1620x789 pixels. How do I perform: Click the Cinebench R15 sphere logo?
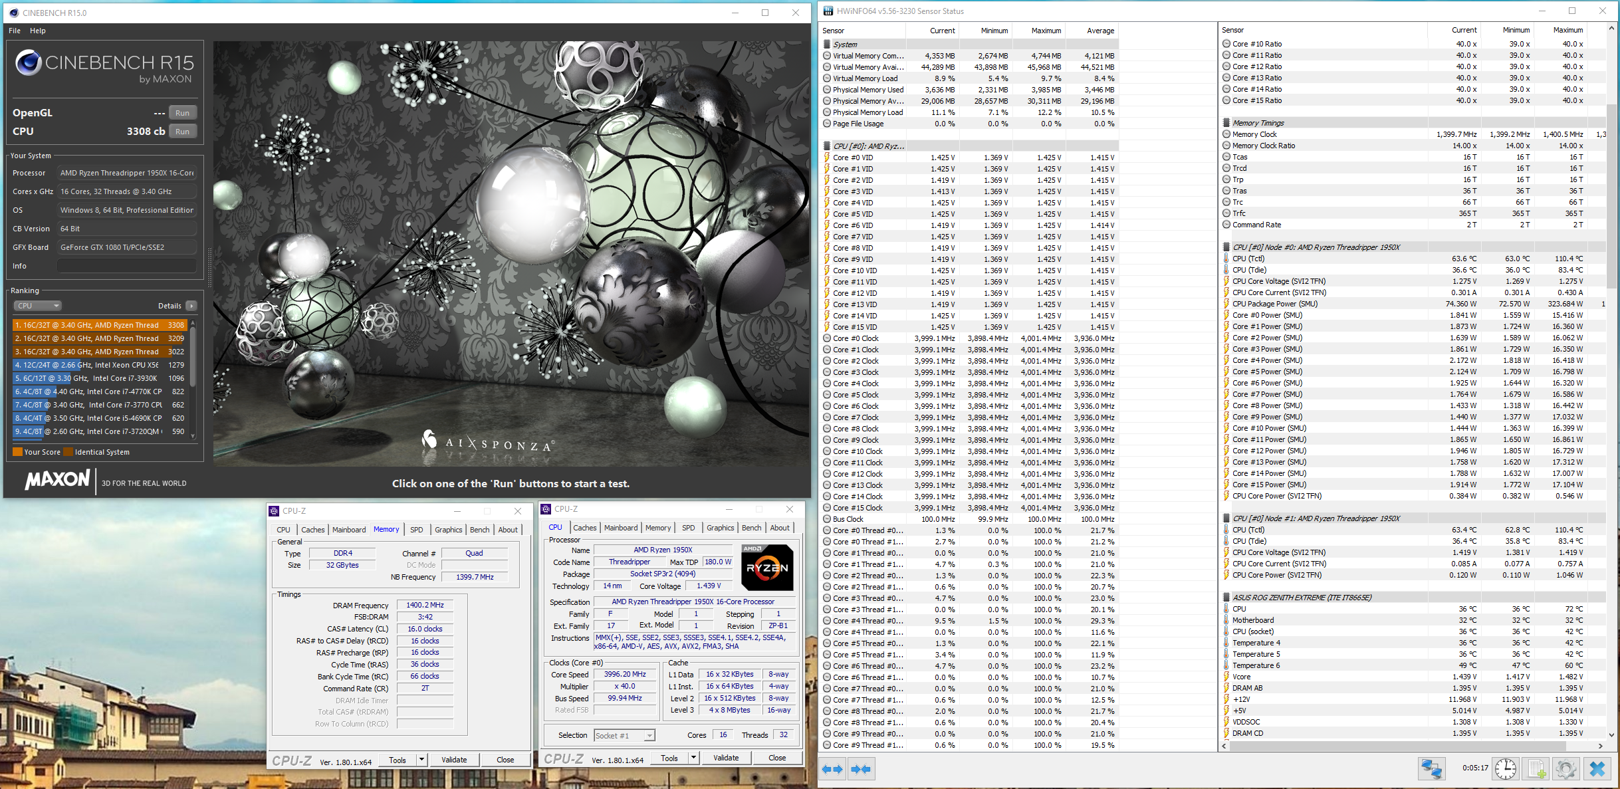click(29, 62)
